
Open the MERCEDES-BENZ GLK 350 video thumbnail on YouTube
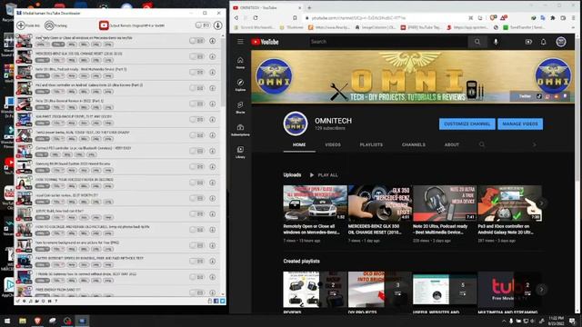point(380,203)
